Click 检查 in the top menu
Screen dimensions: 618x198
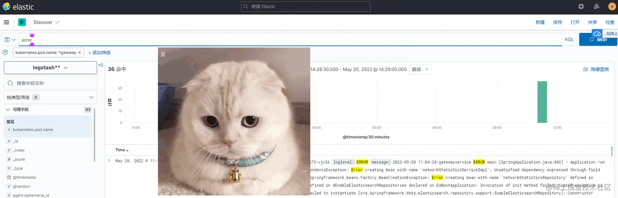pos(610,22)
